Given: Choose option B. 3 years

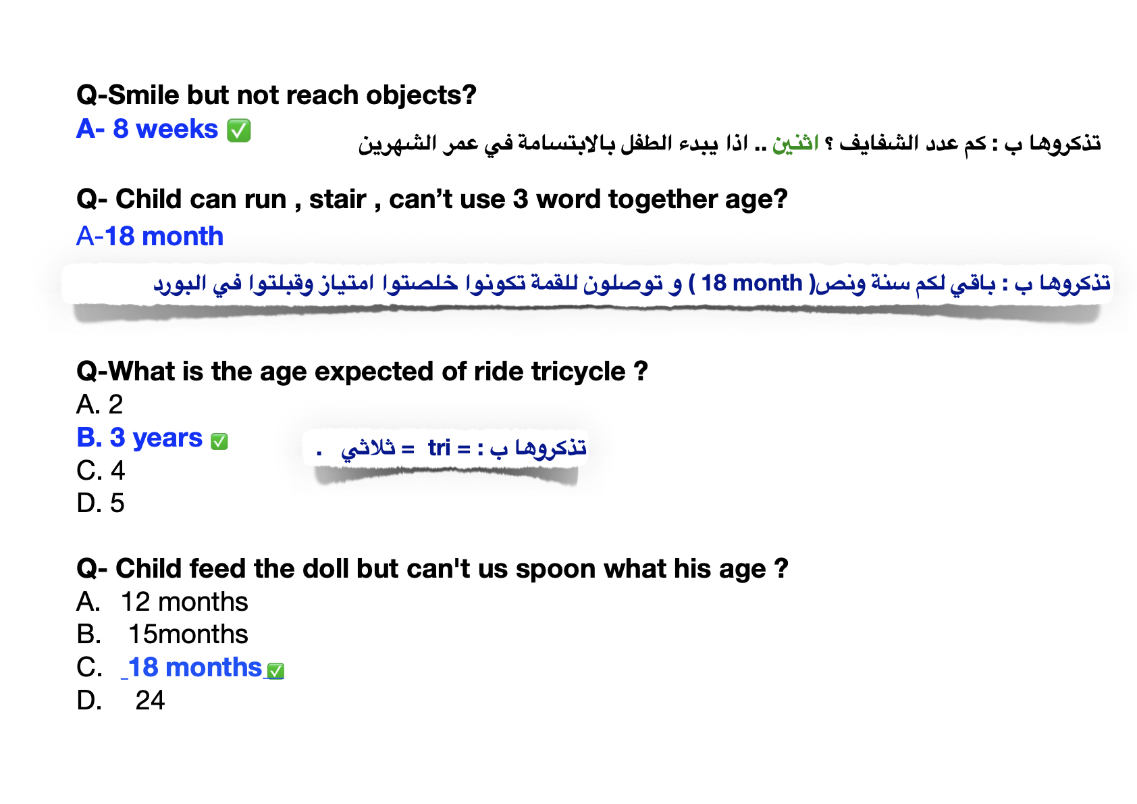Looking at the screenshot, I should (x=139, y=438).
